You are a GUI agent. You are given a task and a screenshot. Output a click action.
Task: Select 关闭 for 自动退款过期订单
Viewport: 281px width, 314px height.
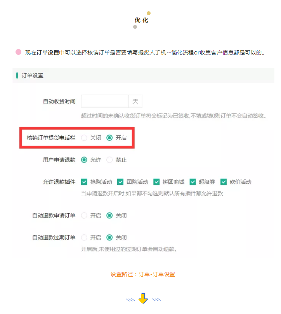109,237
